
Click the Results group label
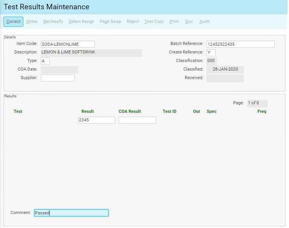11,96
